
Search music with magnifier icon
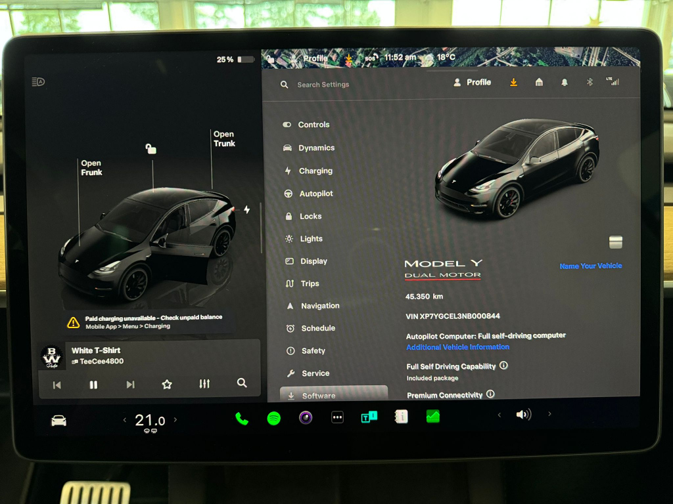click(242, 383)
